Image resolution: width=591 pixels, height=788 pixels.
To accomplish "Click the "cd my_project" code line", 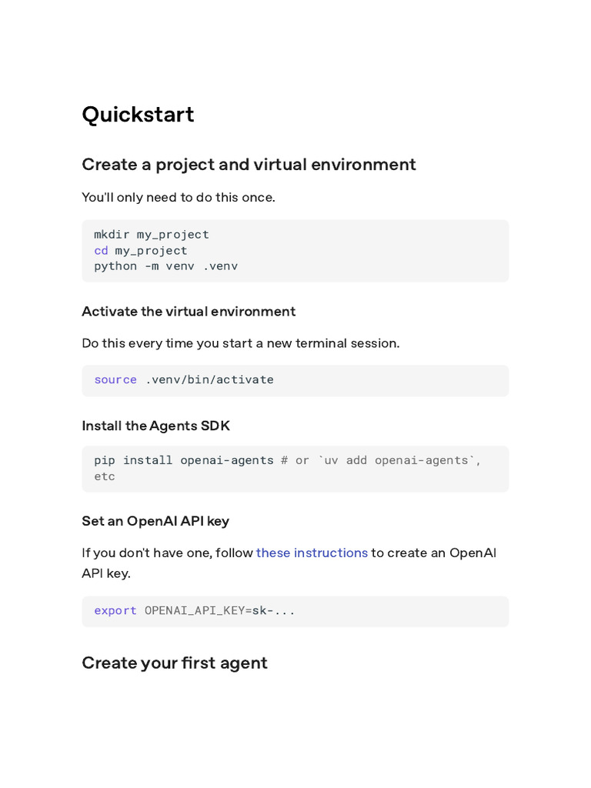I will pyautogui.click(x=141, y=251).
